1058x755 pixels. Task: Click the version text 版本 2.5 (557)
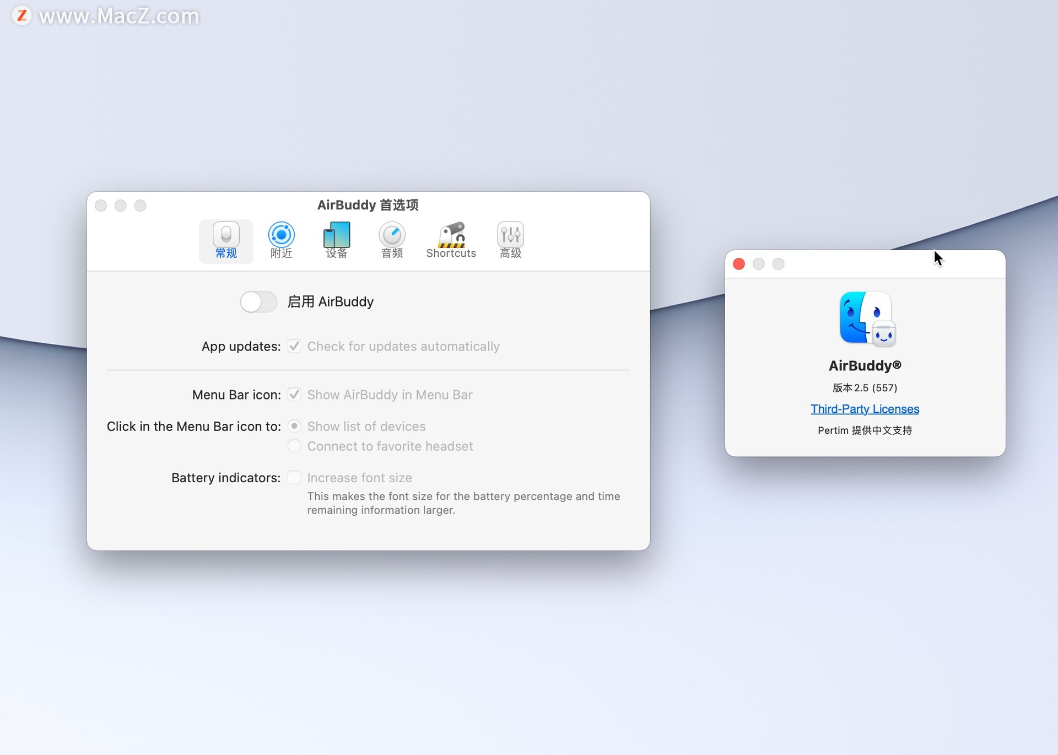(x=865, y=388)
